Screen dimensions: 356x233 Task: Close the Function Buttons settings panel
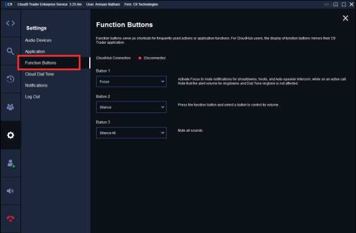pyautogui.click(x=345, y=18)
